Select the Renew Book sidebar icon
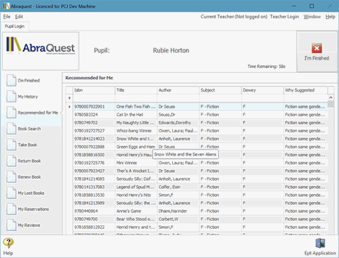Image resolution: width=339 pixels, height=258 pixels. 12,177
